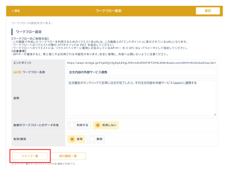The image size is (234, 179).
Task: Click the 後続のワークフローとのデータ共有 label
Action: (x=36, y=125)
